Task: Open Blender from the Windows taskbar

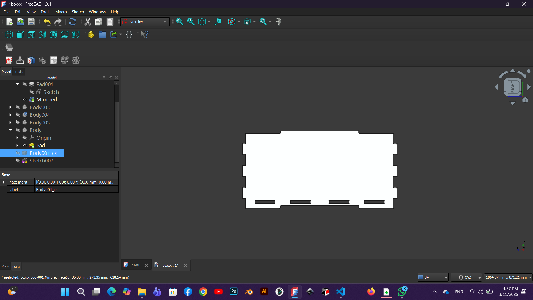Action: 249,292
